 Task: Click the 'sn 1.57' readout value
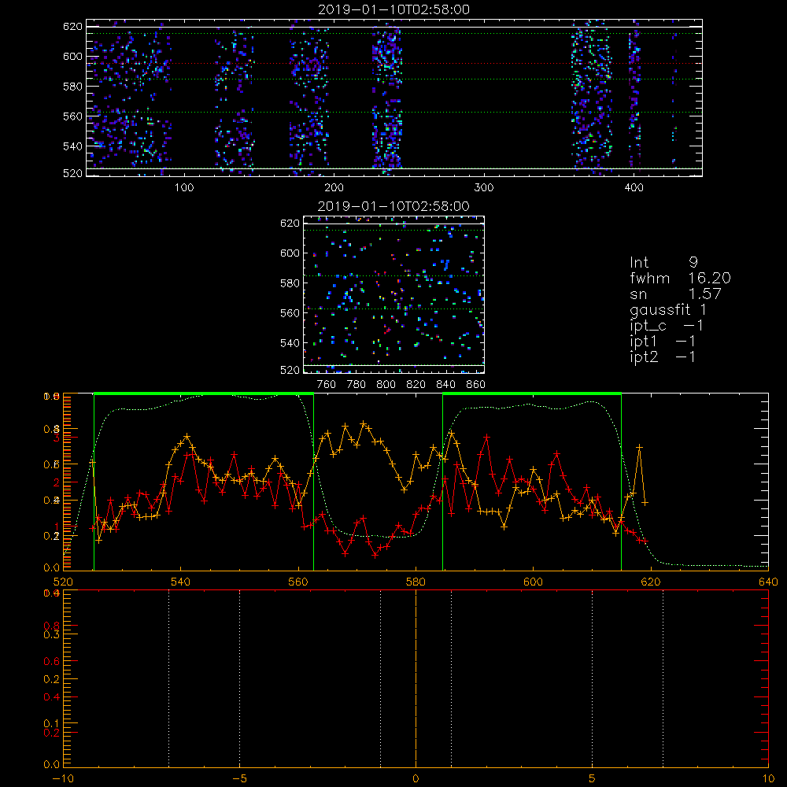705,294
